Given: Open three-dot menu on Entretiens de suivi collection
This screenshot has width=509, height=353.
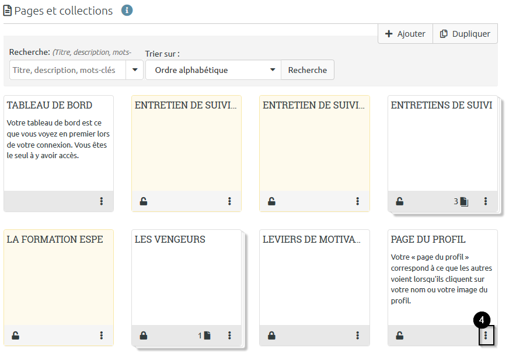Looking at the screenshot, I should point(486,201).
